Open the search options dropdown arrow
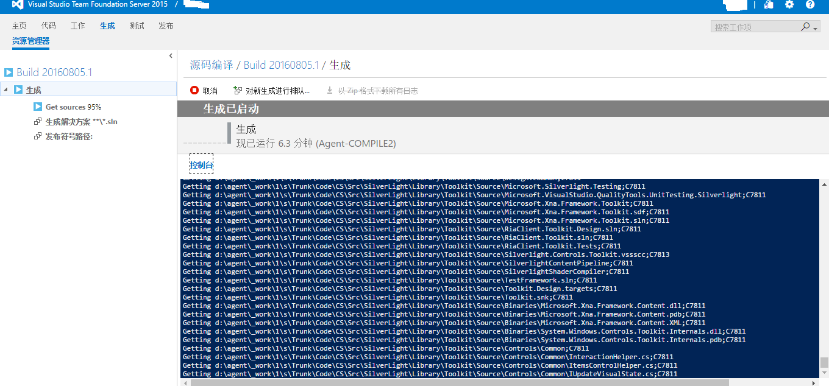 tap(815, 28)
